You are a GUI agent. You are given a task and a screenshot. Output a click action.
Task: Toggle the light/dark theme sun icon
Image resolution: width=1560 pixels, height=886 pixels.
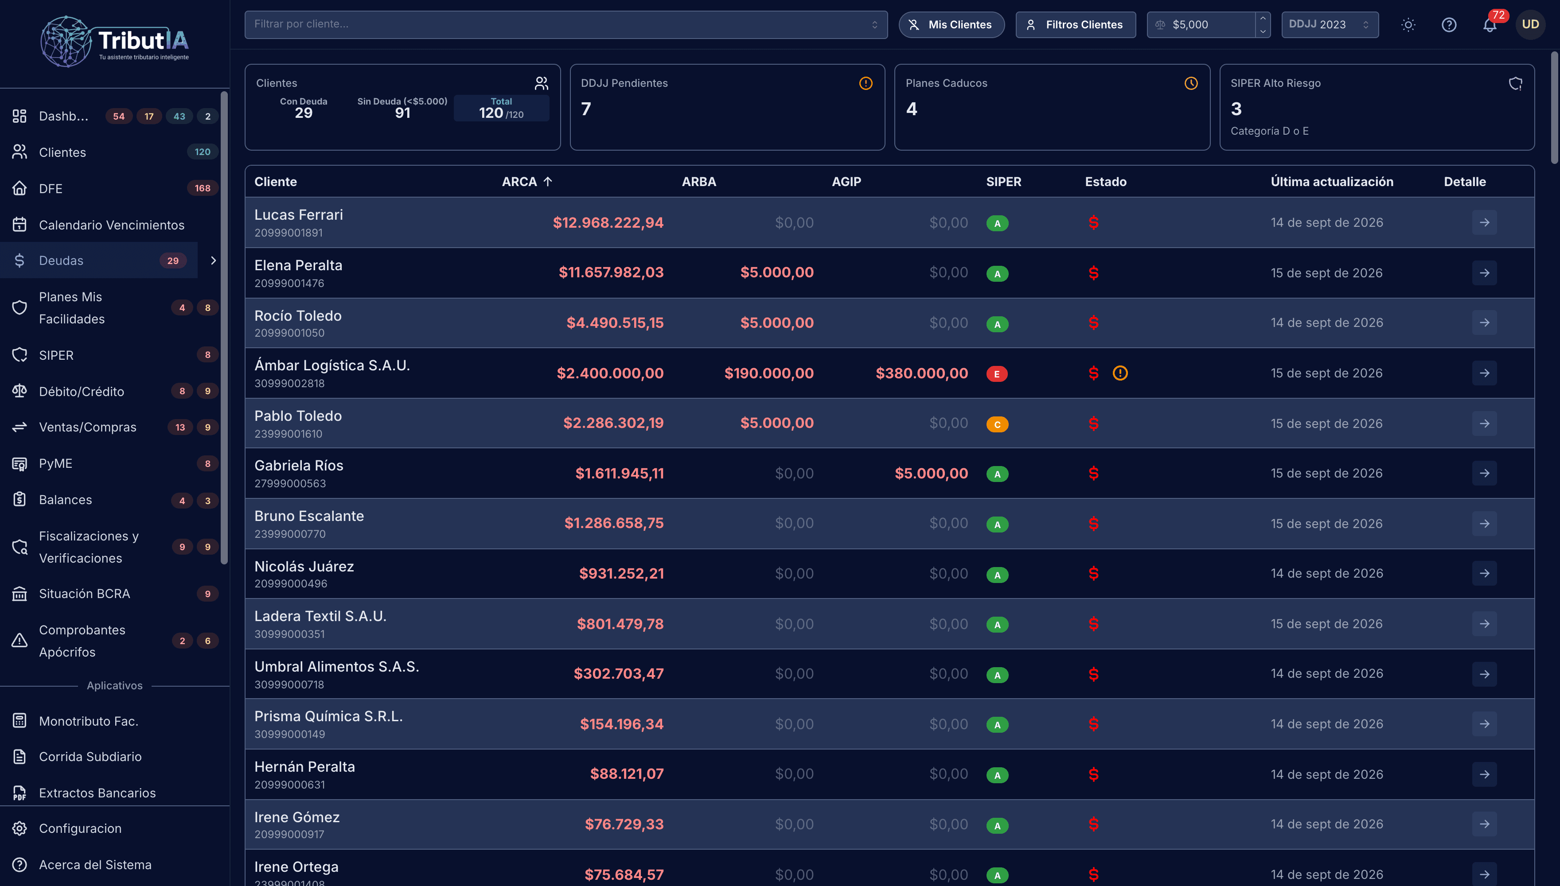pyautogui.click(x=1408, y=25)
